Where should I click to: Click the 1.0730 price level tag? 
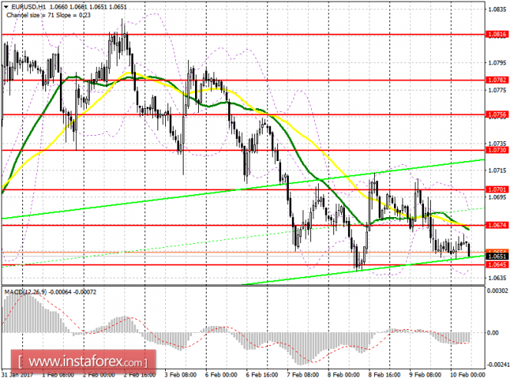pos(496,150)
